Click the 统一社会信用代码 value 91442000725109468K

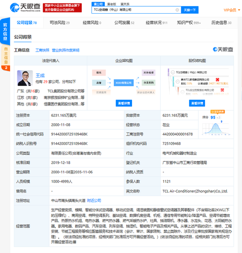coord(70,134)
